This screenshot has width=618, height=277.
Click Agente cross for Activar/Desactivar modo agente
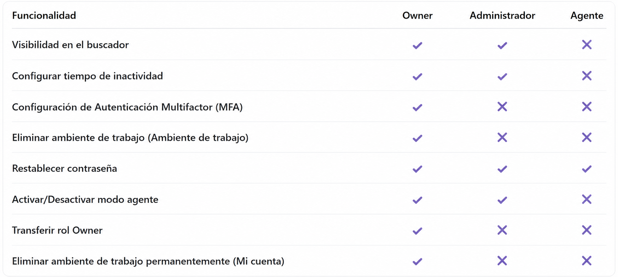point(587,199)
